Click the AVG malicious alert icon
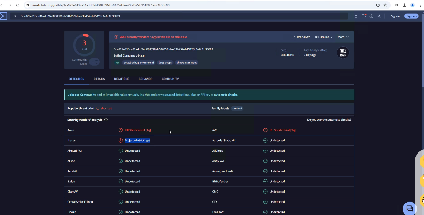The width and height of the screenshot is (424, 215). pos(265,130)
